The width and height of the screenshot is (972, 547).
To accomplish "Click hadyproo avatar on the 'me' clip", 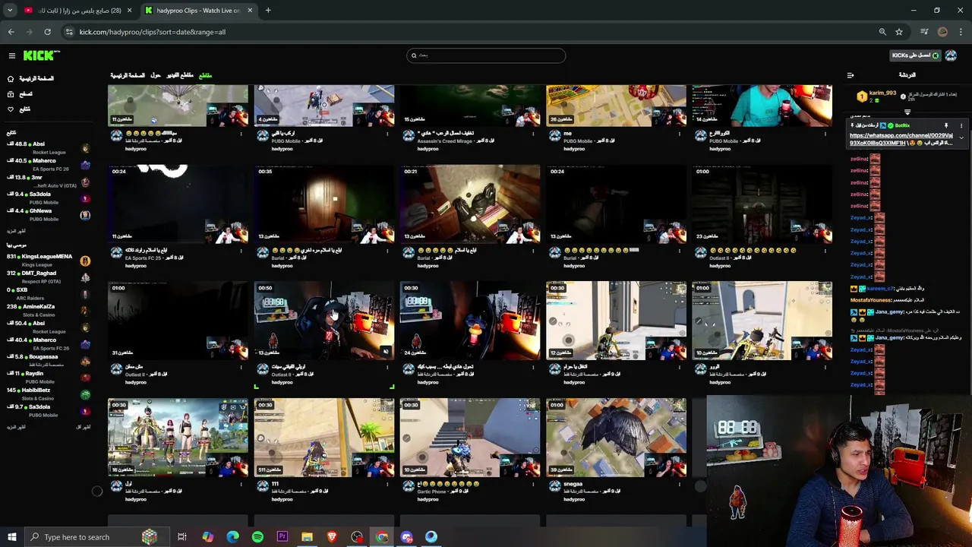I will pos(554,135).
